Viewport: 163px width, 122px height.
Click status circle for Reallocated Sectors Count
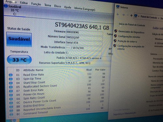point(11,87)
